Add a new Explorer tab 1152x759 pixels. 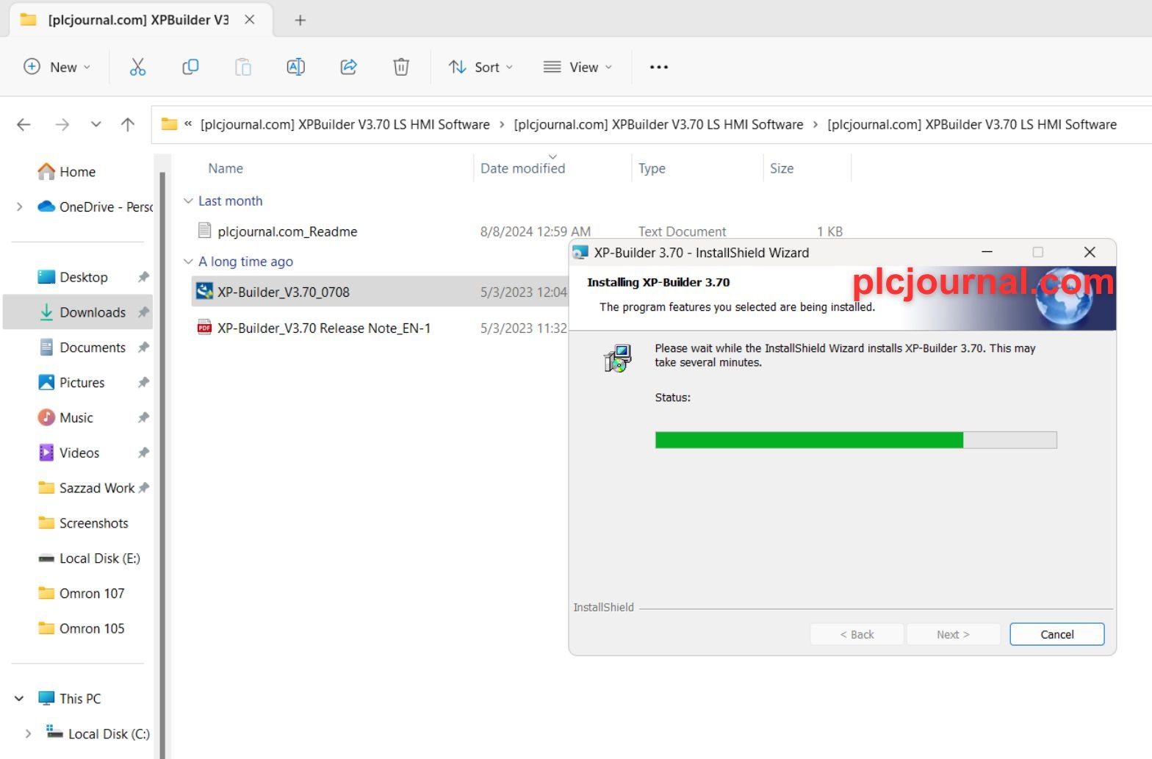[x=300, y=20]
